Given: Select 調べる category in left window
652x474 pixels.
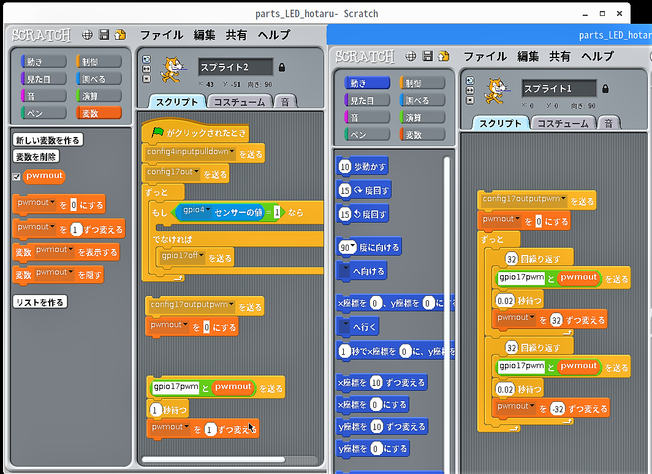Looking at the screenshot, I should [99, 78].
